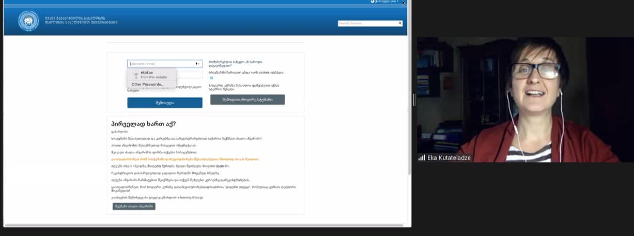Click the divider handle between panels
634x236 pixels.
(x=414, y=100)
